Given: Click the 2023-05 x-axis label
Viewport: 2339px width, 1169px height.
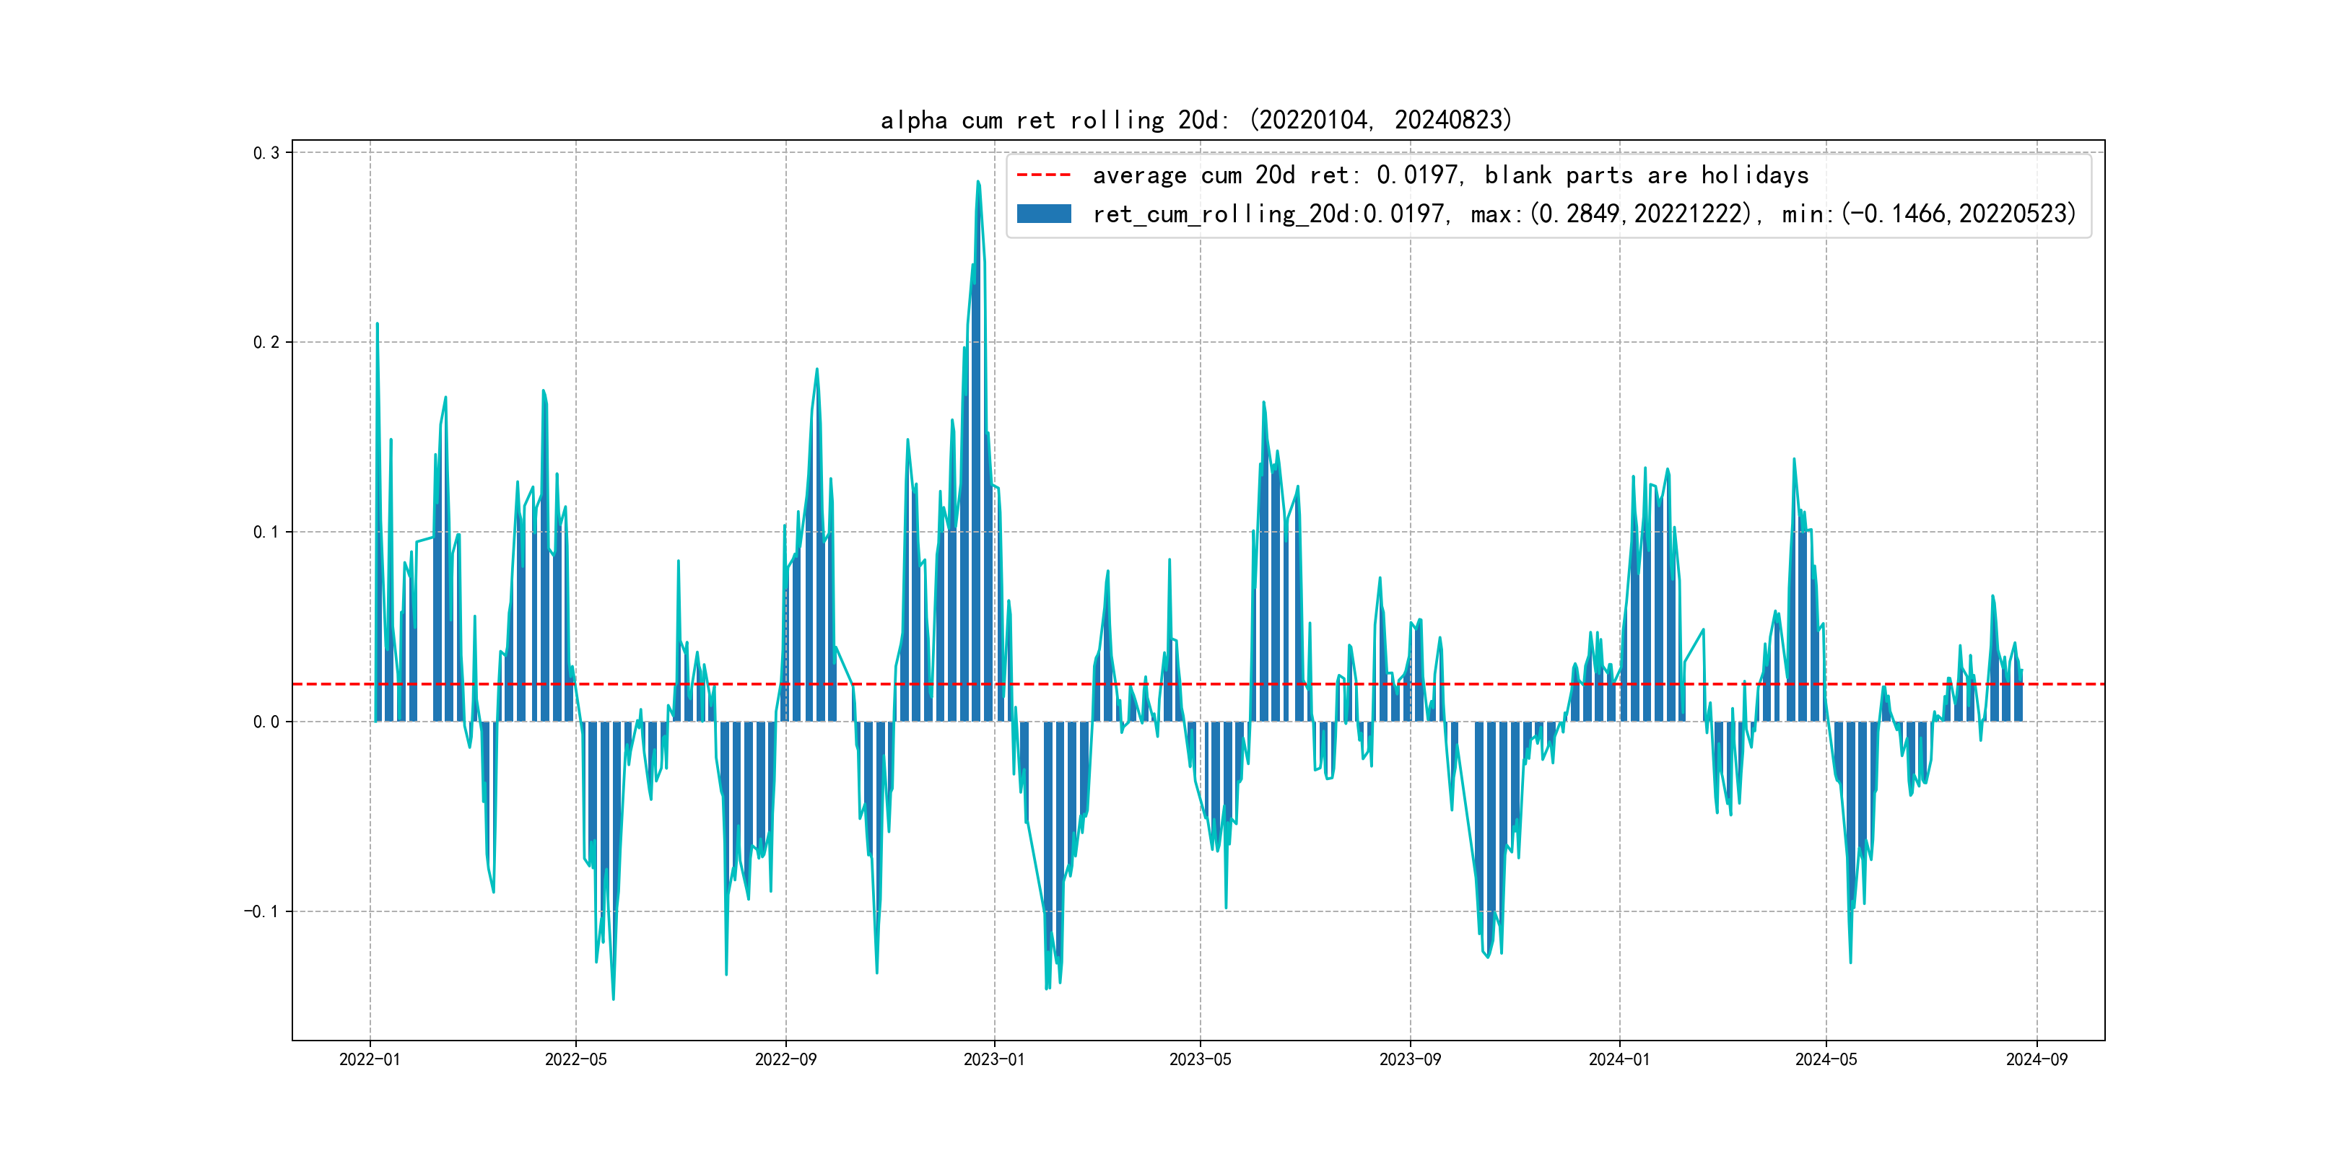Looking at the screenshot, I should (x=1200, y=1059).
